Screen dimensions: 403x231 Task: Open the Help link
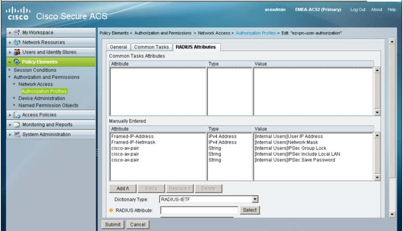(392, 10)
